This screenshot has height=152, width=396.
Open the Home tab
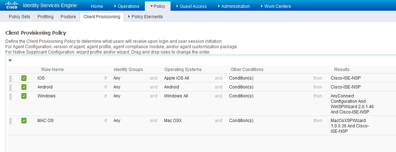97,6
